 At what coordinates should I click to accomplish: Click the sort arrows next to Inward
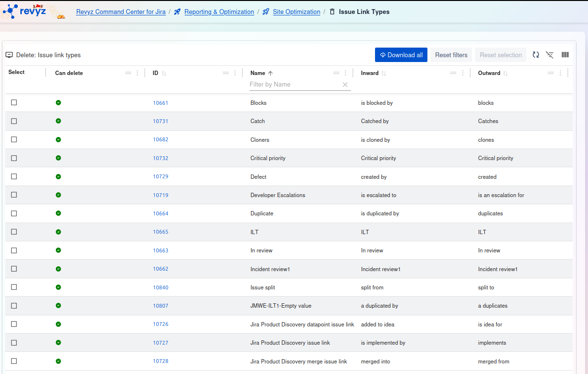pos(384,74)
